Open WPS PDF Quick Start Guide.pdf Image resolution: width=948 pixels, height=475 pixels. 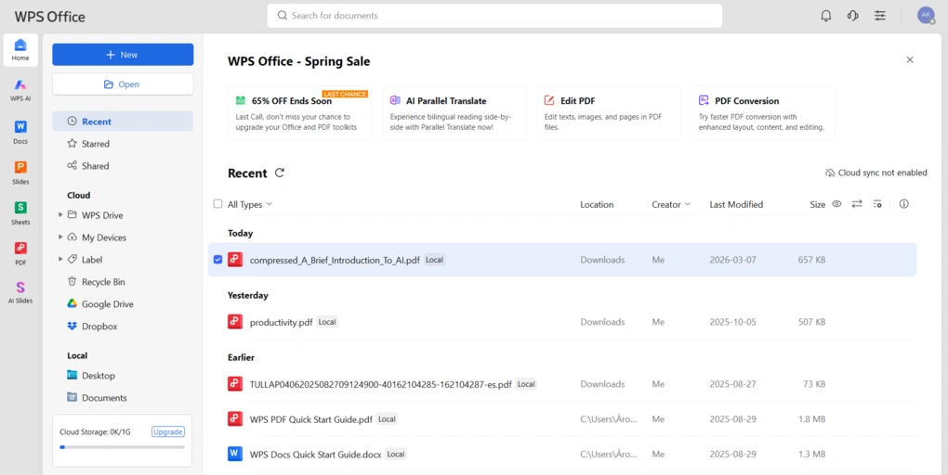click(x=310, y=418)
